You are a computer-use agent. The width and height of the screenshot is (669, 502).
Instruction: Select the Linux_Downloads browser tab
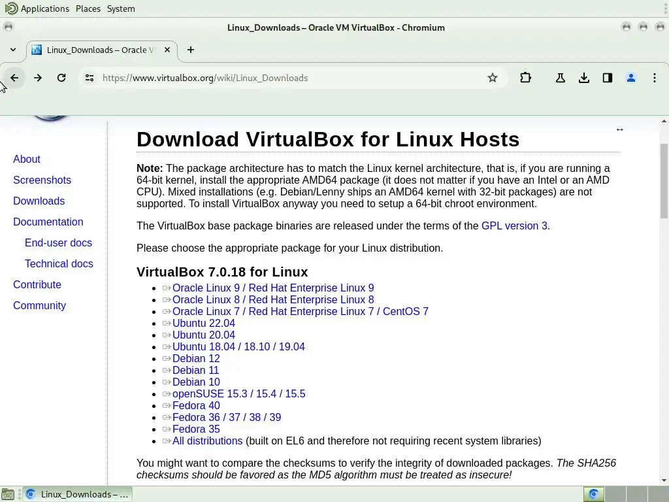point(101,50)
